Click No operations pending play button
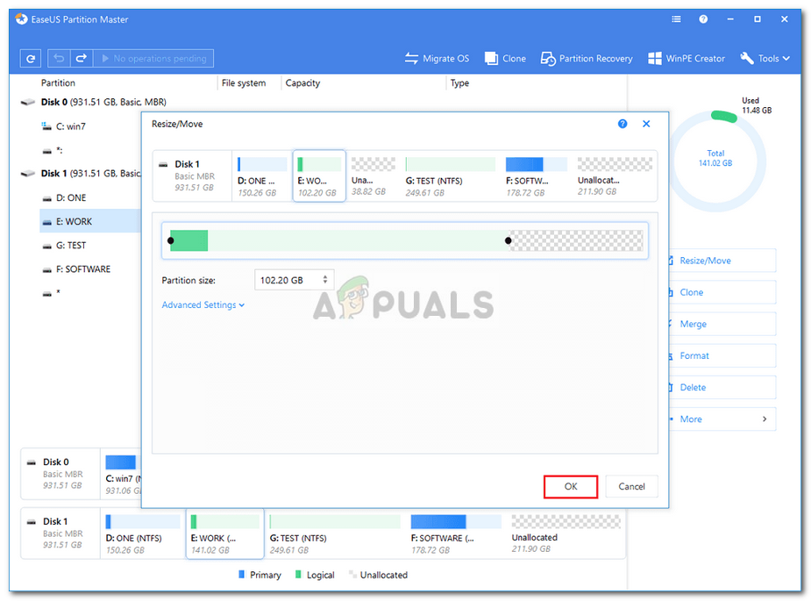The image size is (811, 601). (x=153, y=59)
